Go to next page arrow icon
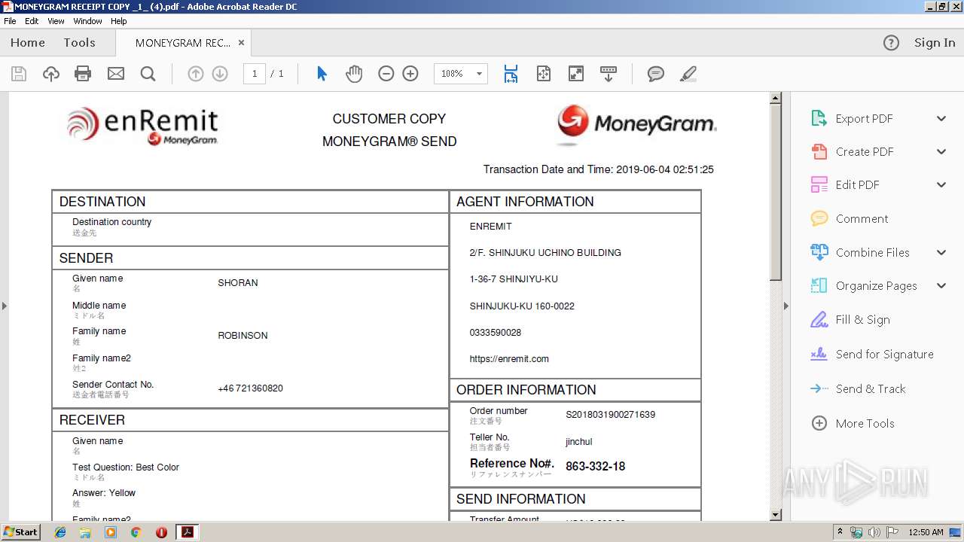The width and height of the screenshot is (964, 542). [x=220, y=73]
